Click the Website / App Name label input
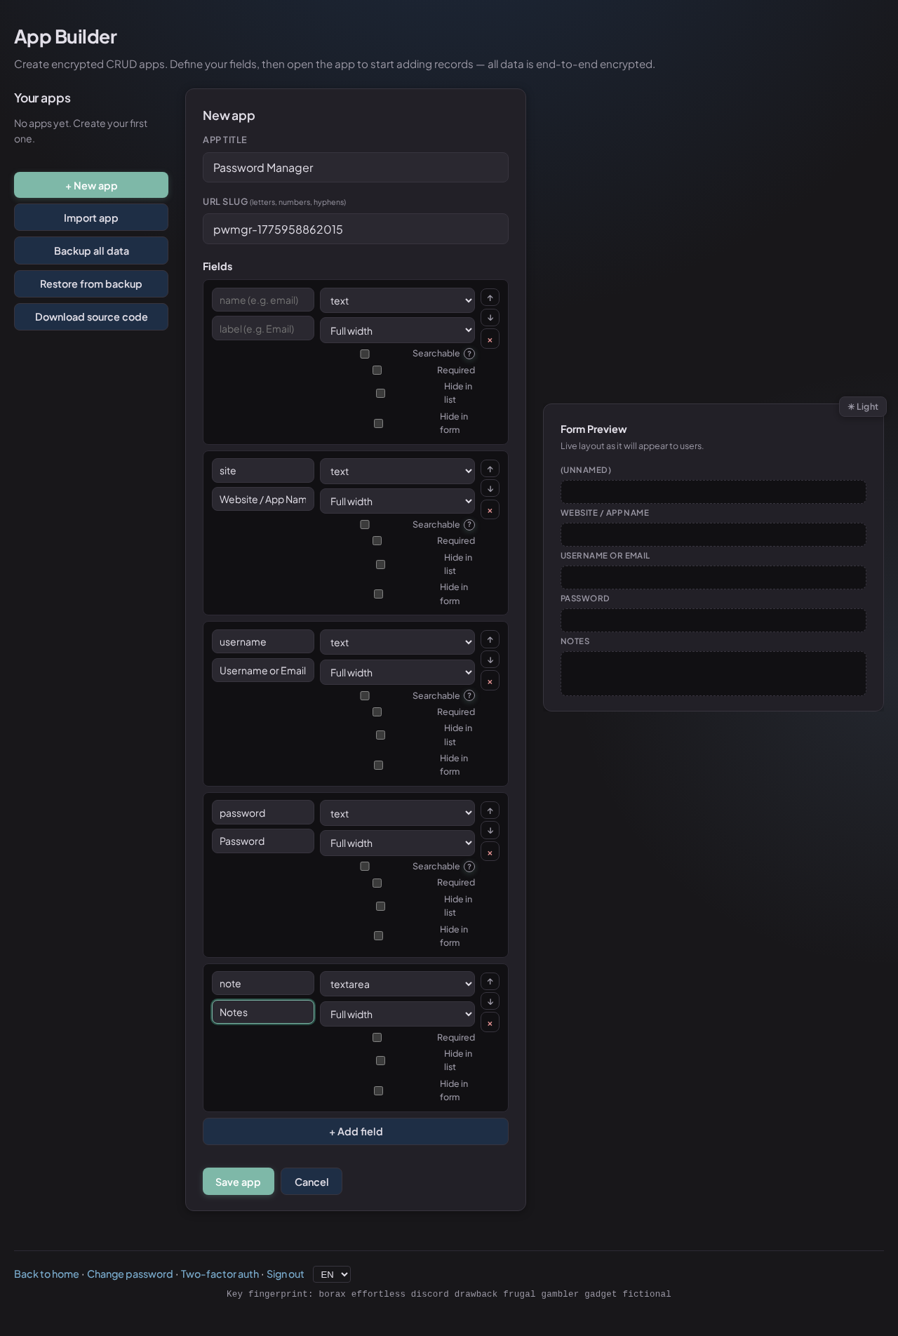The height and width of the screenshot is (1336, 898). click(263, 499)
